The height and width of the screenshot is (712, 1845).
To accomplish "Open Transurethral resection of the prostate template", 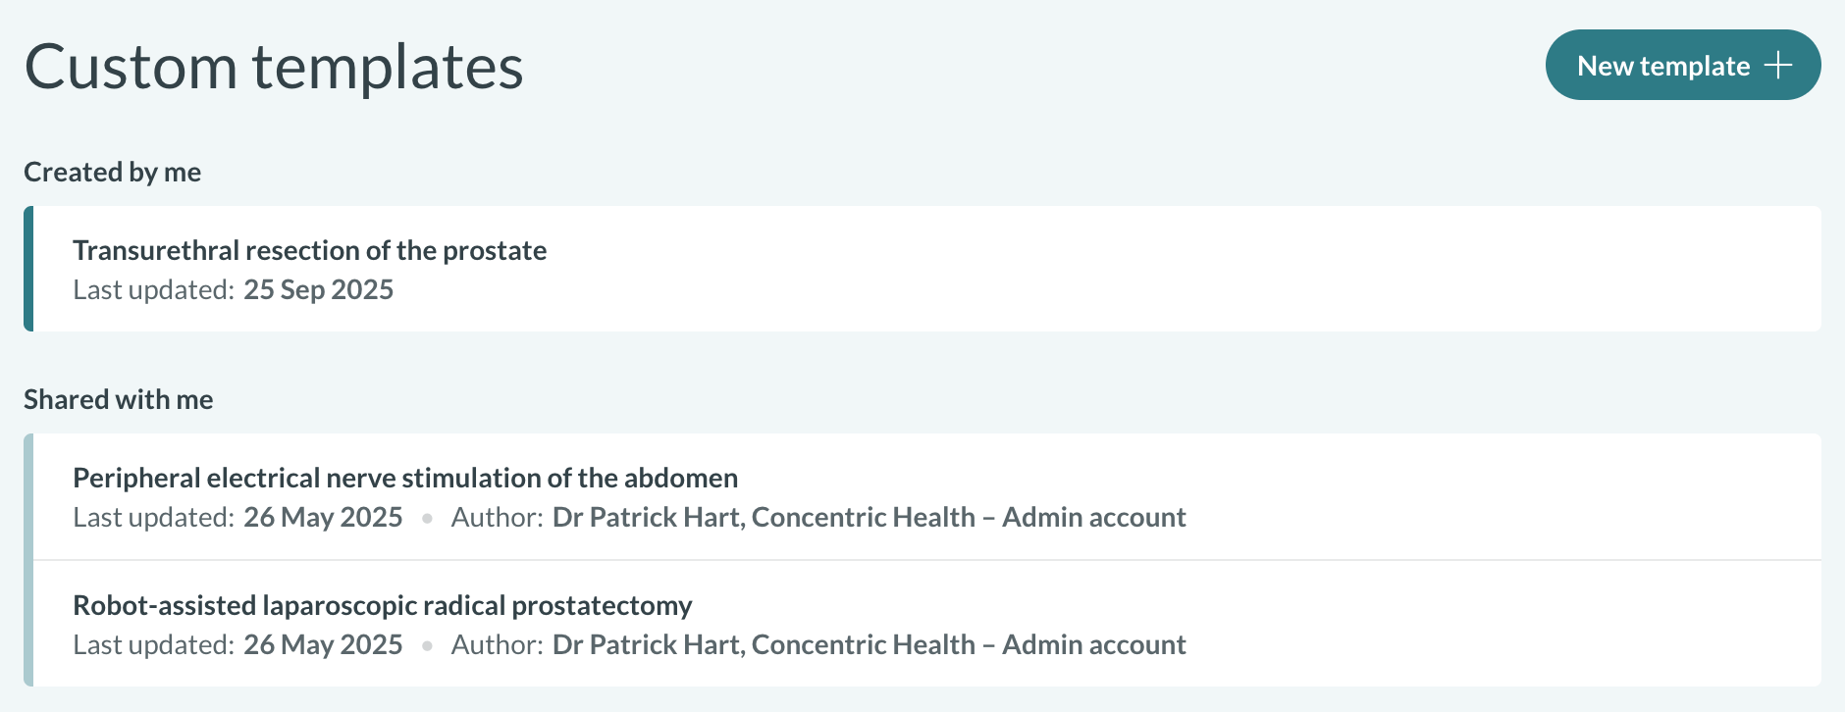I will pos(309,251).
